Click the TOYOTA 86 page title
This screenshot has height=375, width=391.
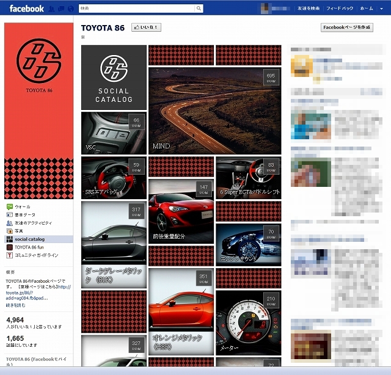(103, 27)
